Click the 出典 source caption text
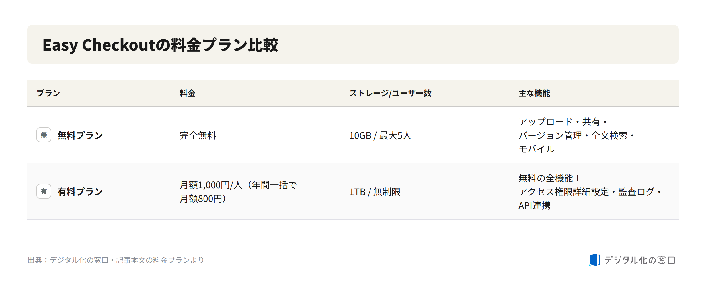Viewport: 706px width, 293px height. [x=116, y=260]
